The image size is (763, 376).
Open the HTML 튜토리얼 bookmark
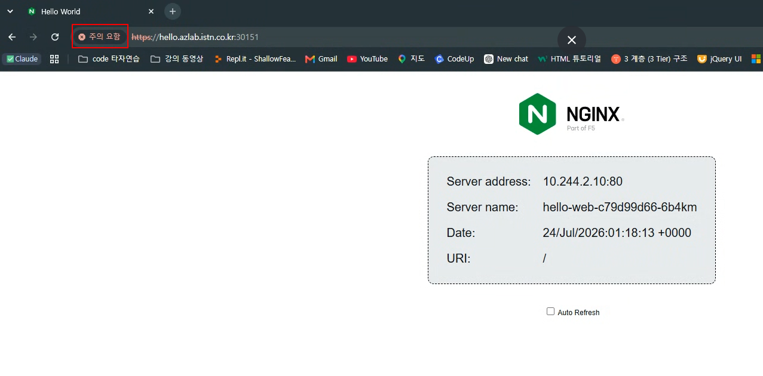[x=570, y=59]
